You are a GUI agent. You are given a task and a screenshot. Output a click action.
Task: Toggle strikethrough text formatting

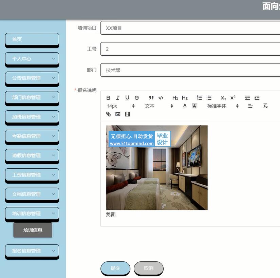coord(137,98)
